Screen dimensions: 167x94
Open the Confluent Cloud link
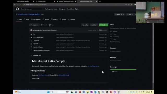(44, 75)
